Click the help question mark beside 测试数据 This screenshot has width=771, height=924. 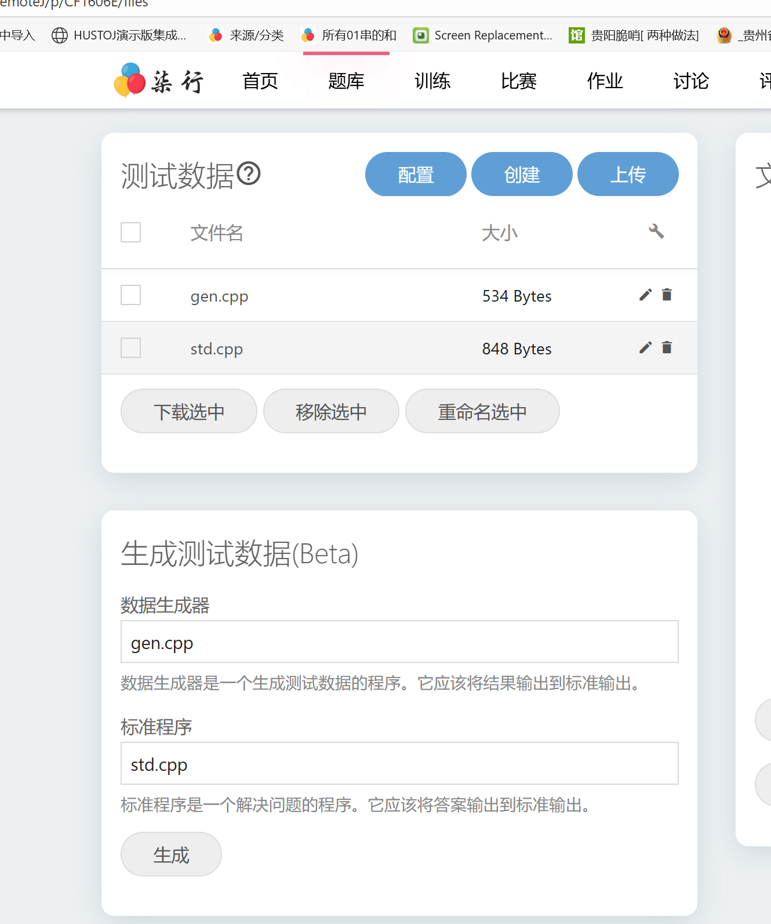tap(249, 173)
